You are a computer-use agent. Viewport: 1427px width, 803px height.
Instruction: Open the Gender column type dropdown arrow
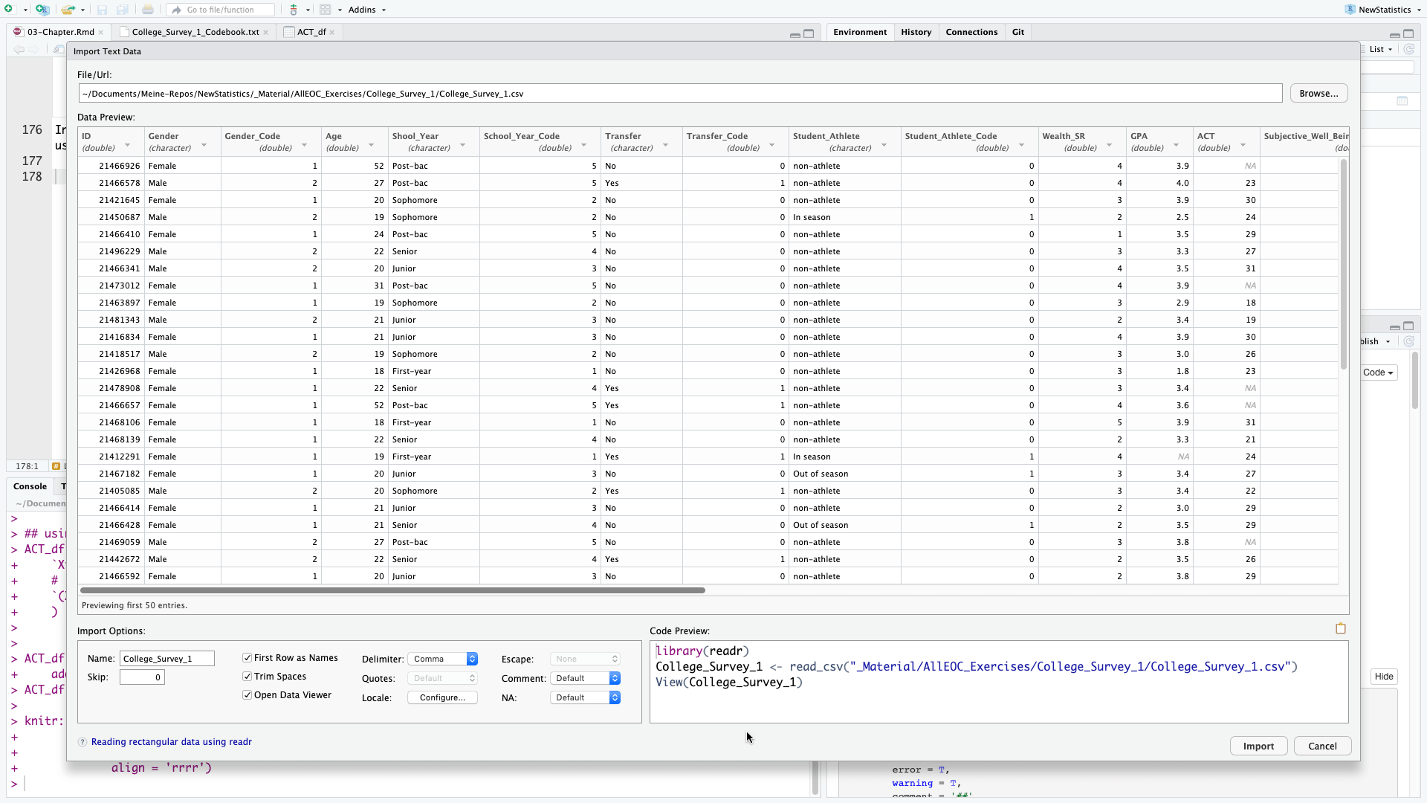(x=204, y=145)
